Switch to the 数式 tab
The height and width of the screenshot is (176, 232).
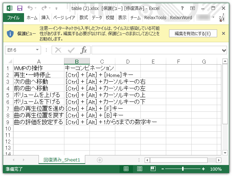coord(84,18)
